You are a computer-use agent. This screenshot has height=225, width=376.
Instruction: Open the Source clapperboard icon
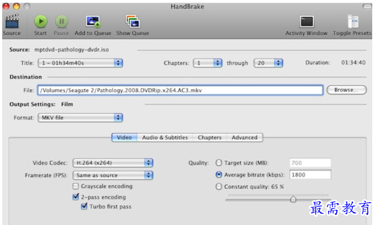point(12,22)
